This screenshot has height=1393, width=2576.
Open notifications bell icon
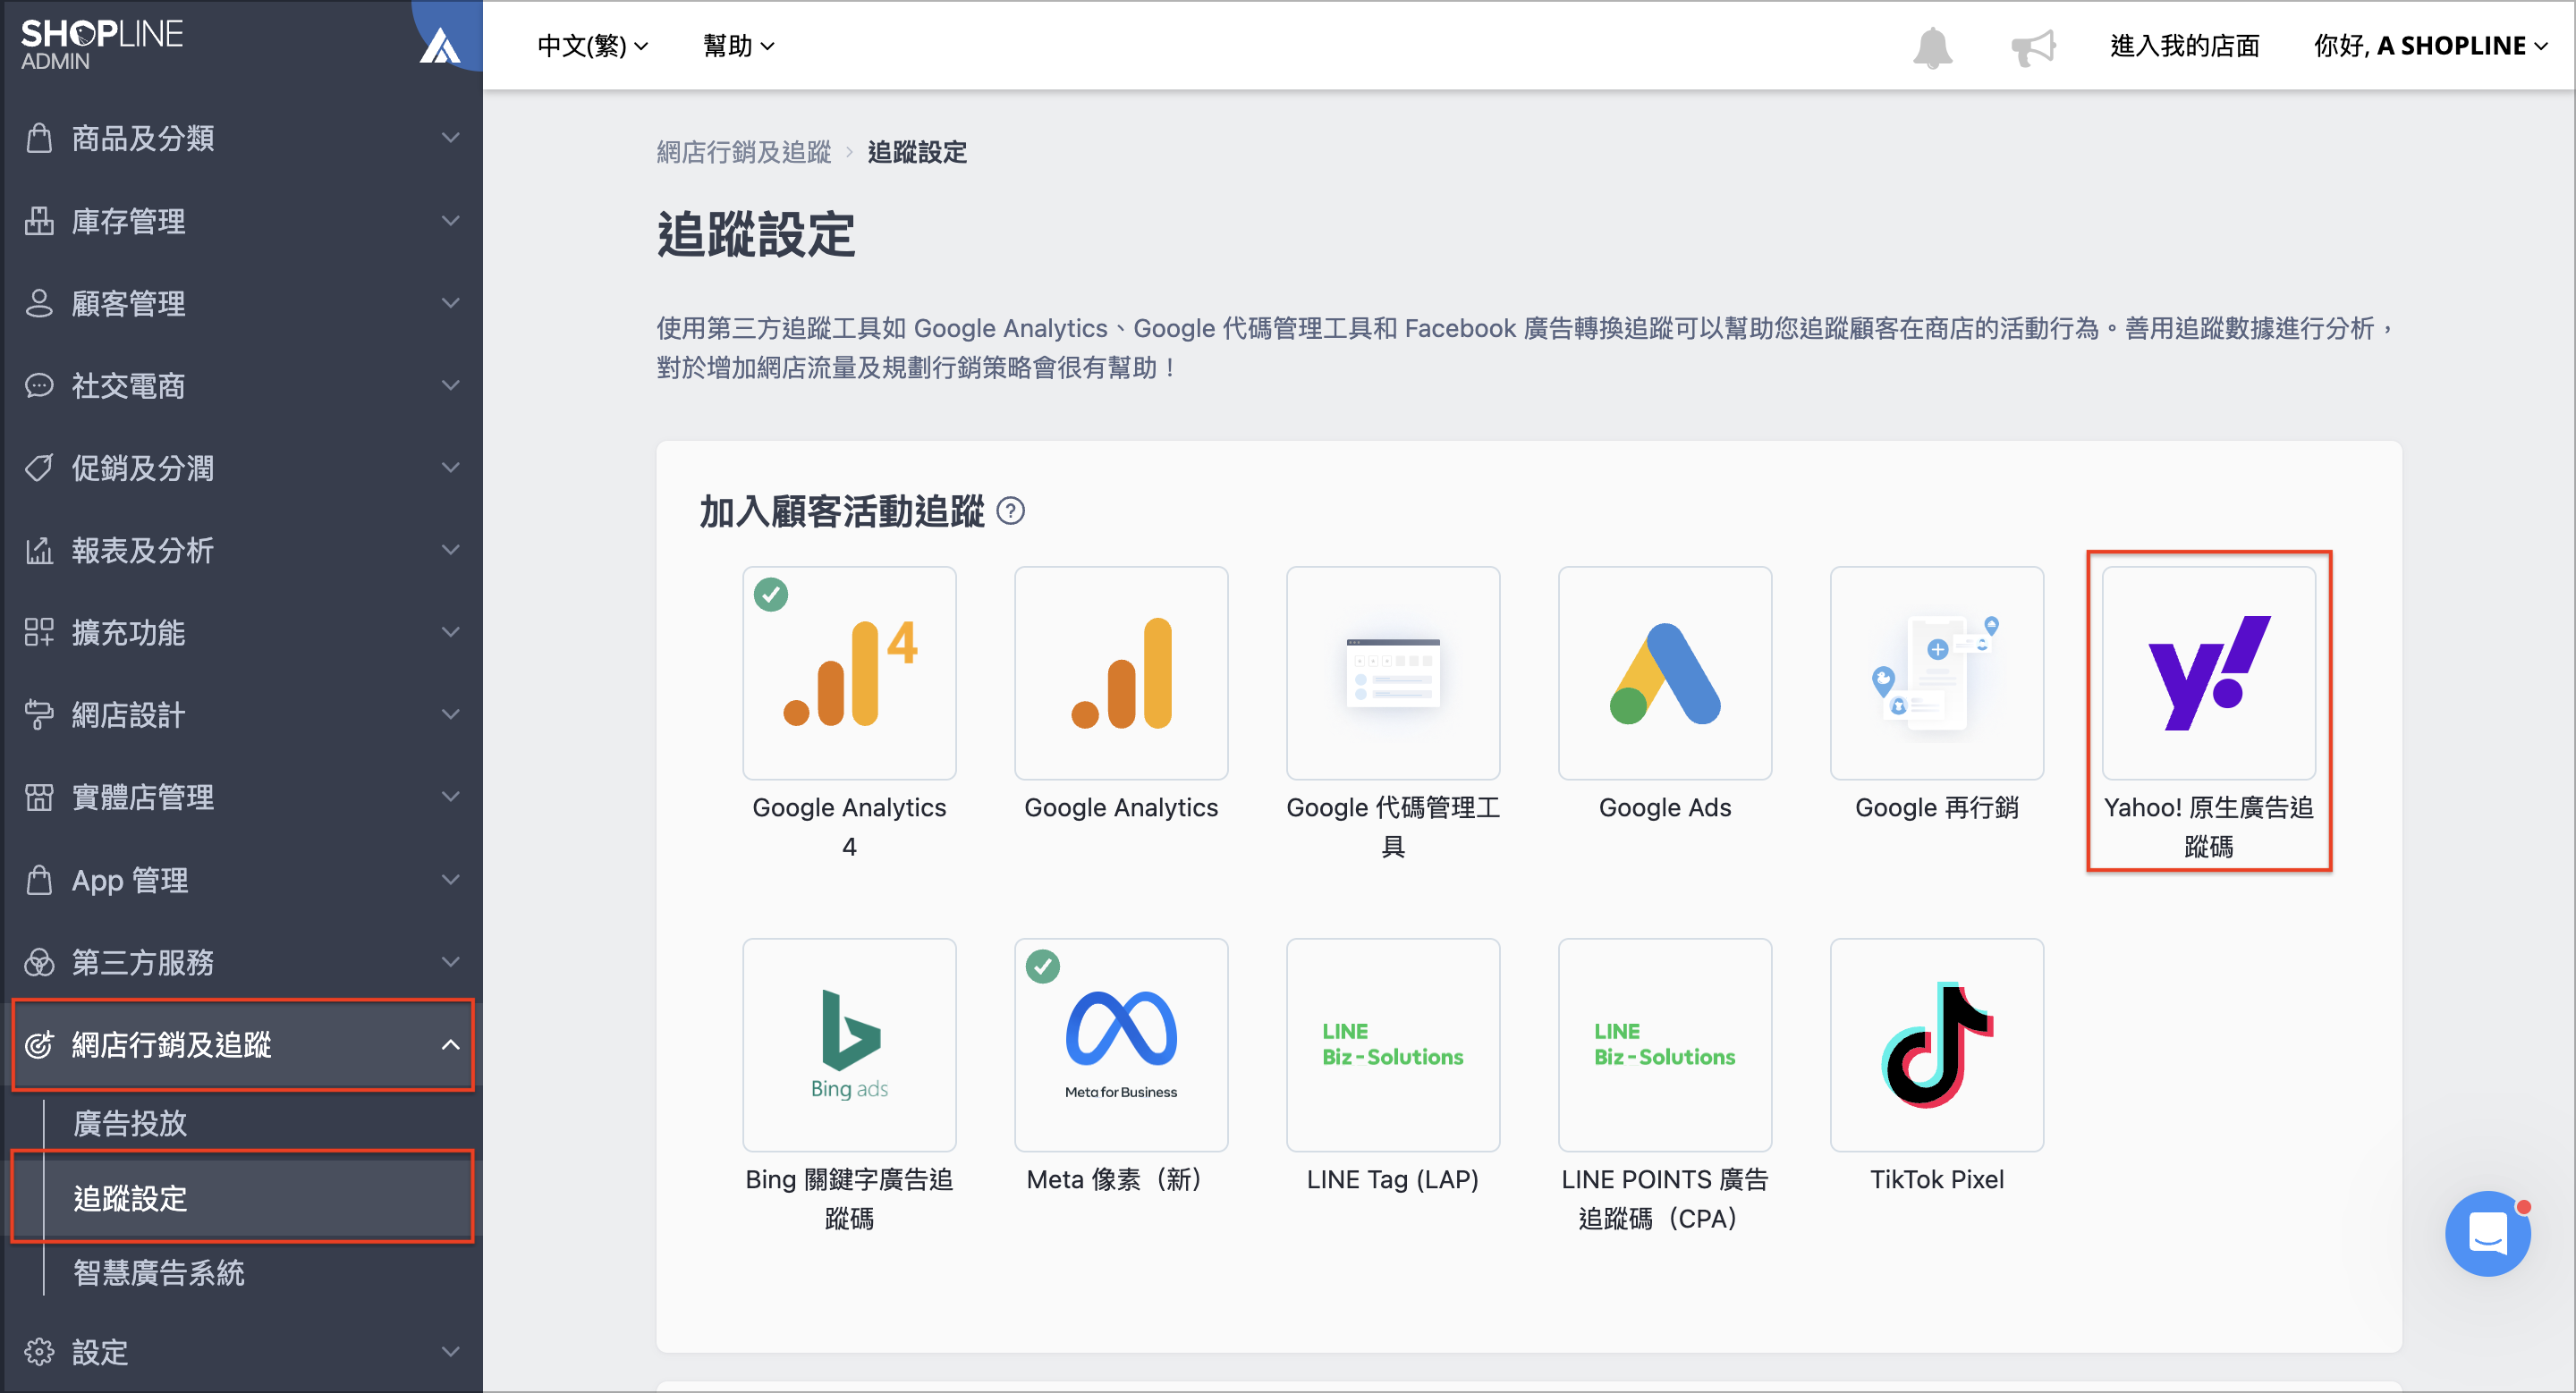1932,47
